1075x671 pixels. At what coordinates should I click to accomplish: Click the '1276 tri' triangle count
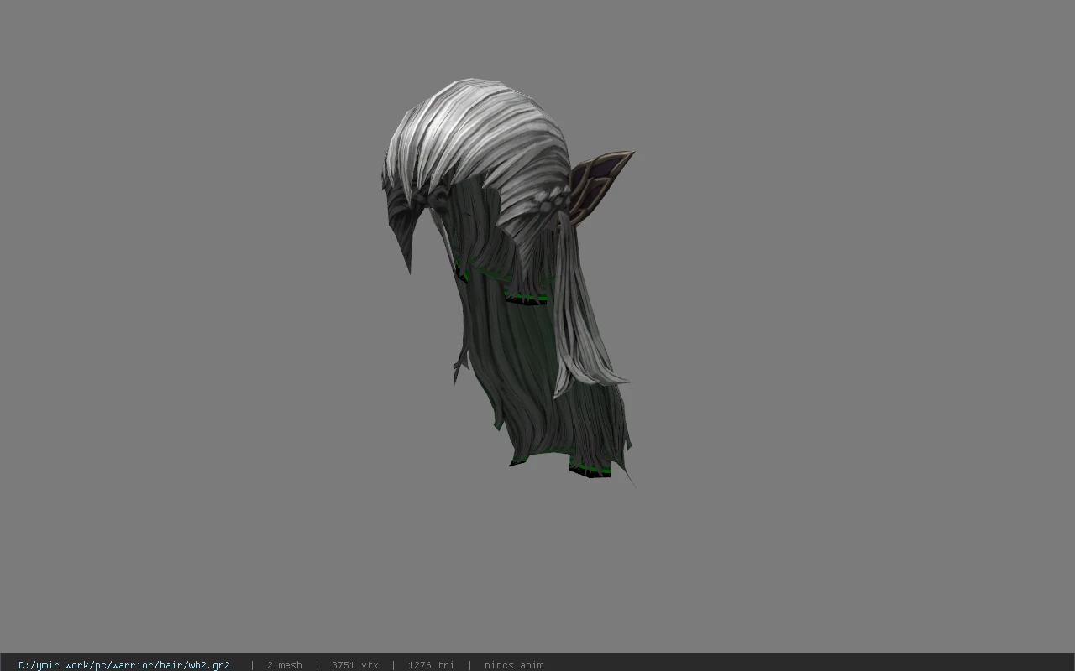(431, 665)
